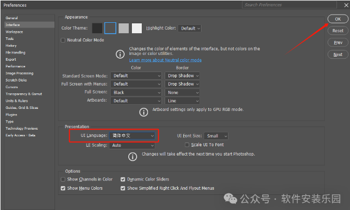
Task: Click the info icon by restart Photoshop notice
Action: pos(134,155)
